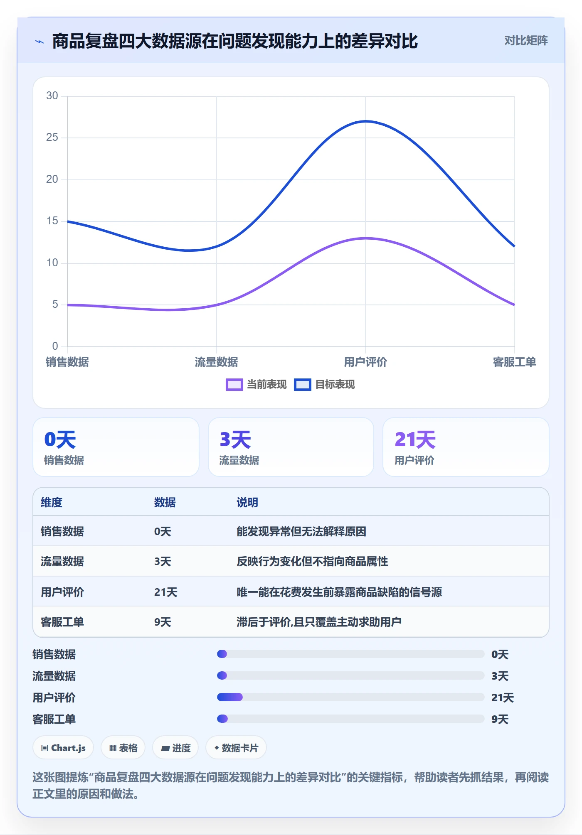Click the 数据 column header
The height and width of the screenshot is (835, 582).
click(x=165, y=502)
